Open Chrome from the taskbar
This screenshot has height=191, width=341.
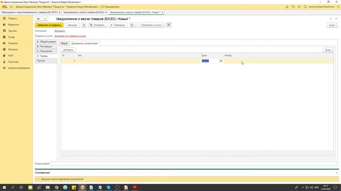click(56, 187)
